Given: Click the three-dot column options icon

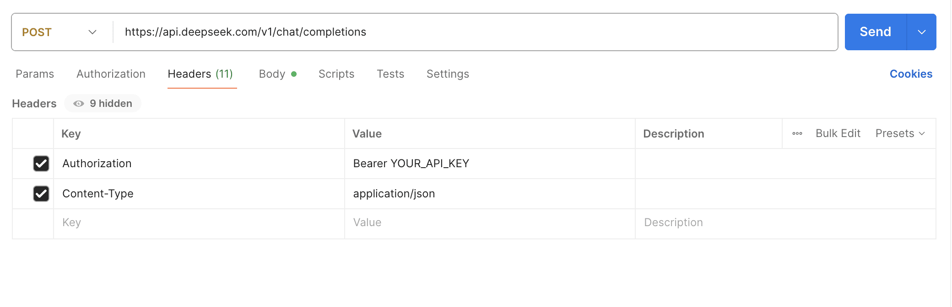Looking at the screenshot, I should click(797, 133).
